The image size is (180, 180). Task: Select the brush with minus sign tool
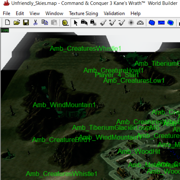tap(122, 22)
